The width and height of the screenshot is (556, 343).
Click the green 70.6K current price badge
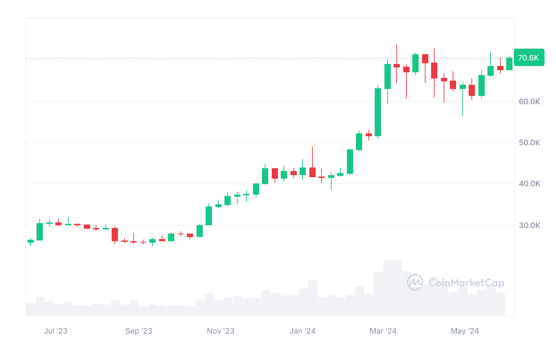529,58
